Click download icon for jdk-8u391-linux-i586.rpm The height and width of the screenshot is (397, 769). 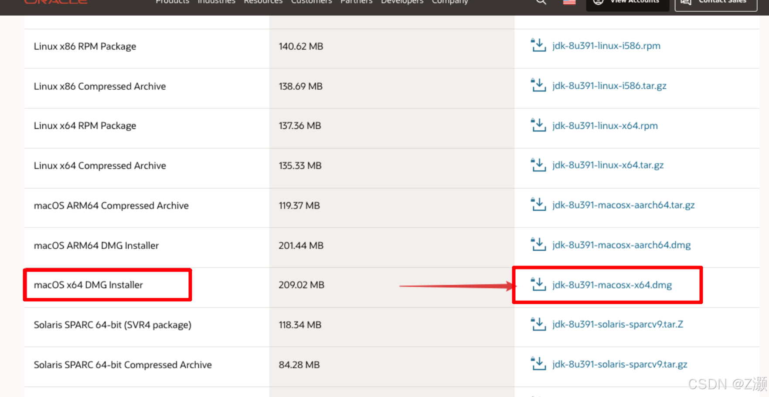pos(538,45)
